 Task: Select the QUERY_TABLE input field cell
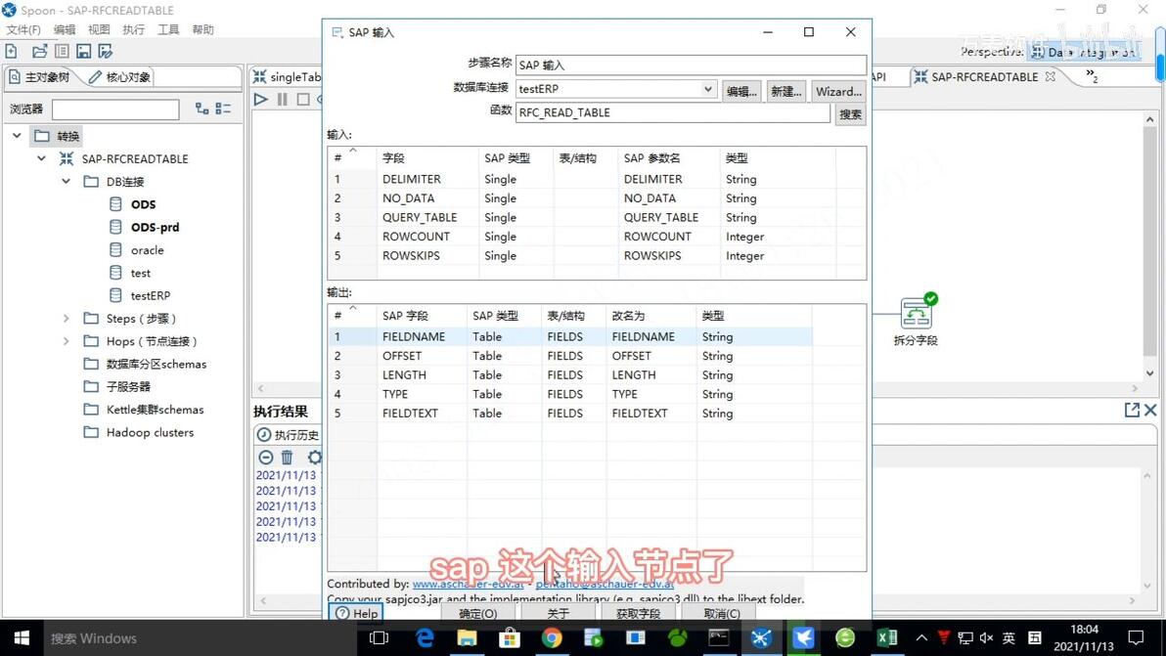(x=420, y=218)
